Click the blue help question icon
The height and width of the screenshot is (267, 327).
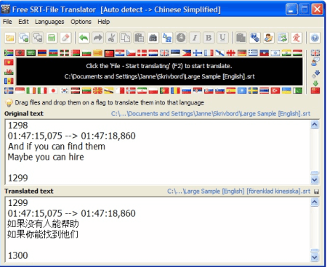click(315, 38)
